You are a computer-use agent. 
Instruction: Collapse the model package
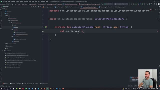(11, 25)
